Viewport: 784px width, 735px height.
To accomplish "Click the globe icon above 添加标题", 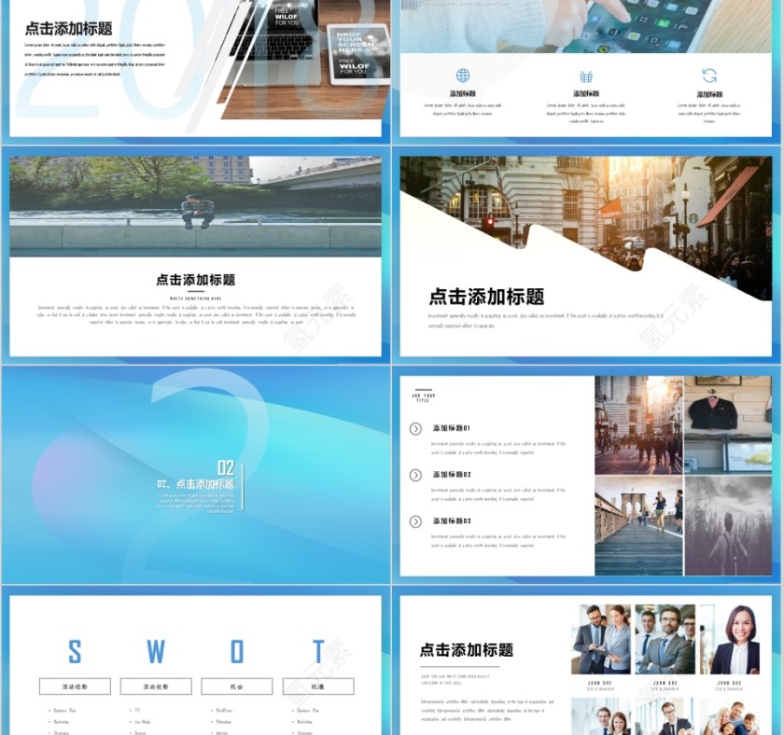I will tap(462, 76).
